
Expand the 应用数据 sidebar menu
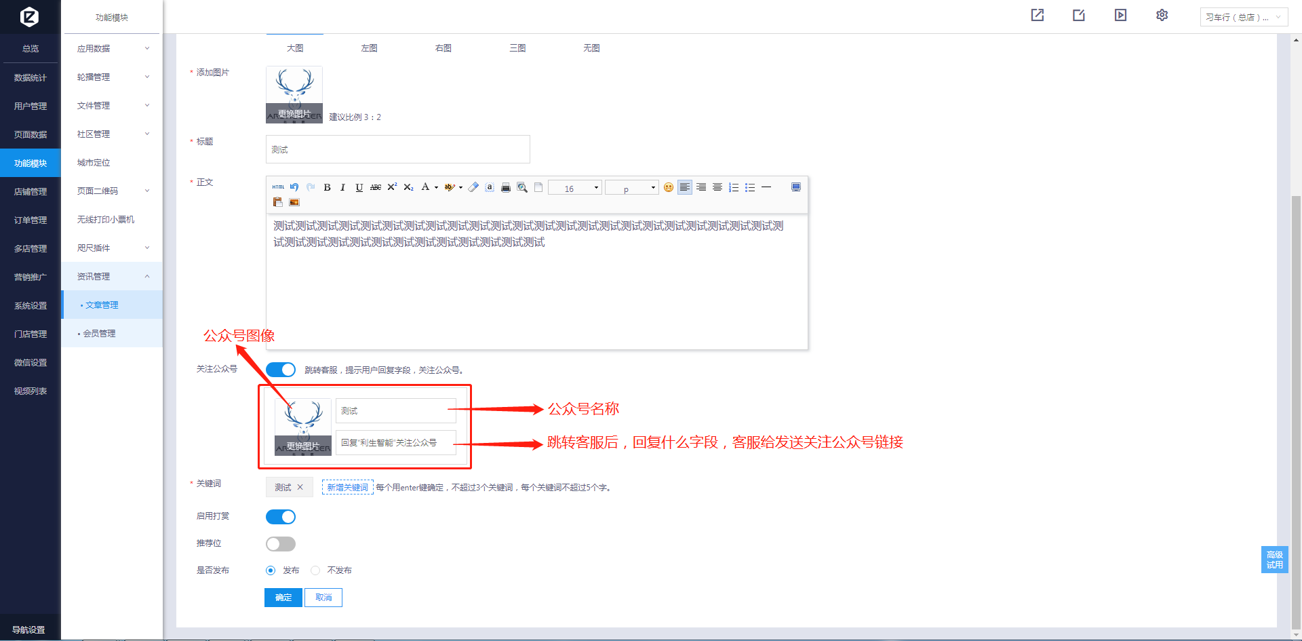pos(112,49)
